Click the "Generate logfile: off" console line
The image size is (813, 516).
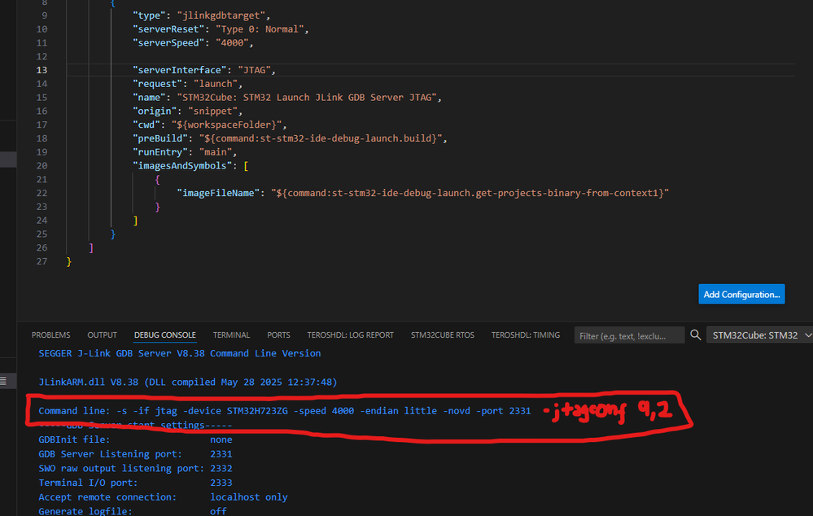point(133,511)
